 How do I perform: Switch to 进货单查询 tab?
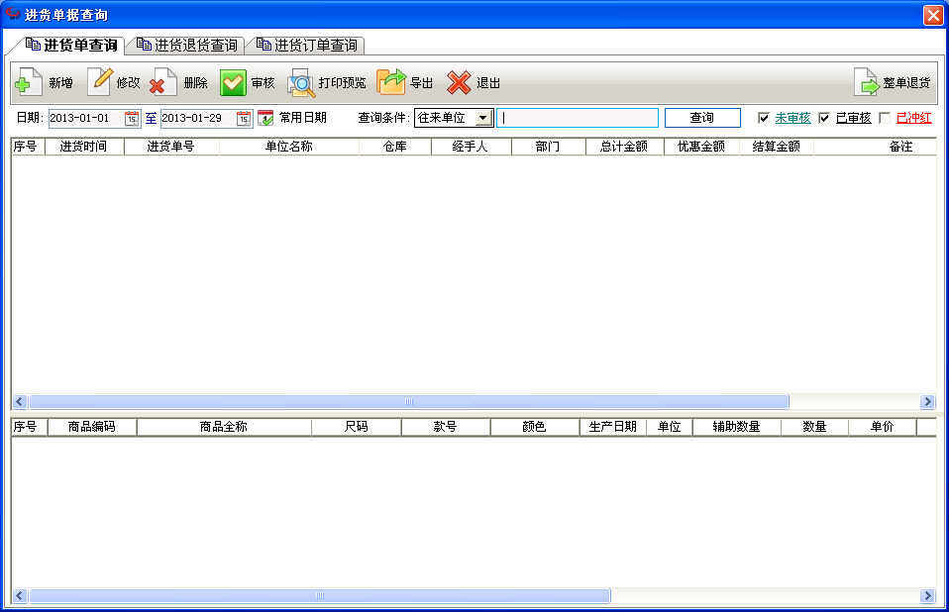tap(72, 45)
